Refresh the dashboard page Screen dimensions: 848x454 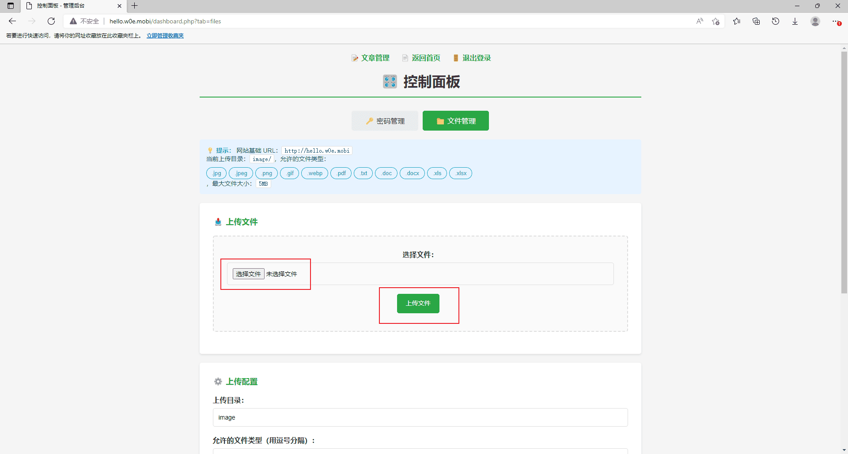click(51, 21)
